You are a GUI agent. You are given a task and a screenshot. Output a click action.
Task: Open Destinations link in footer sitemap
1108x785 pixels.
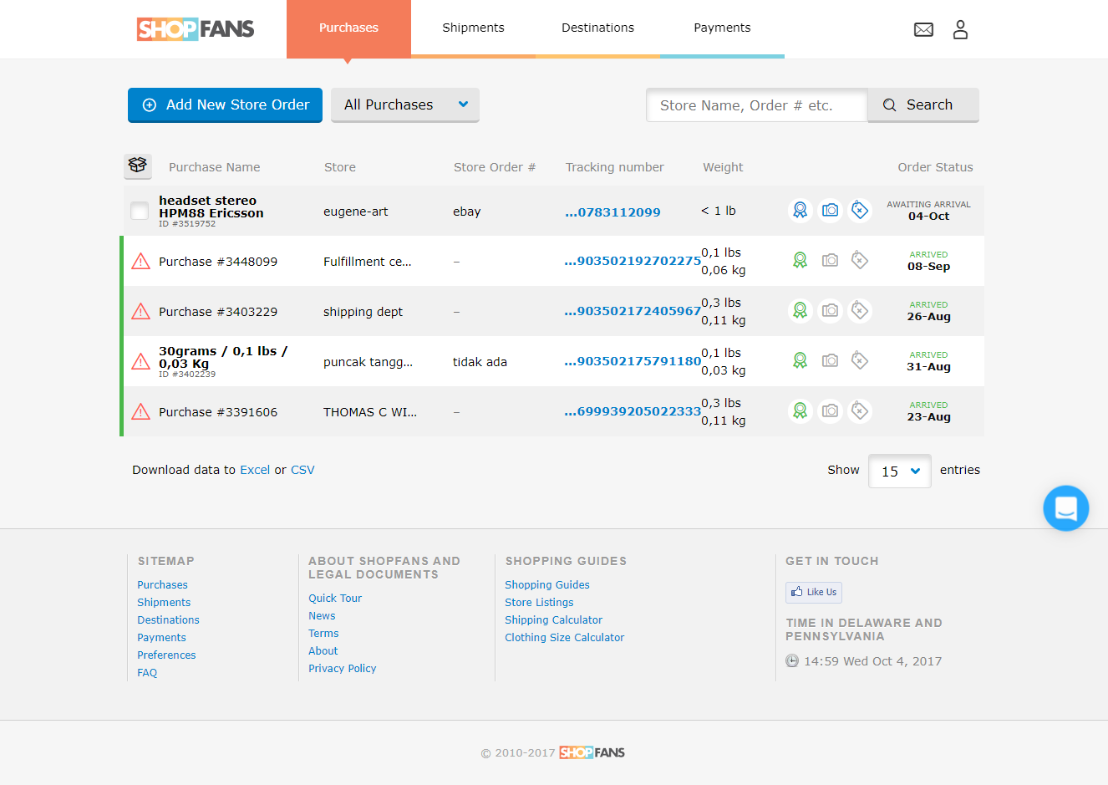coord(168,620)
